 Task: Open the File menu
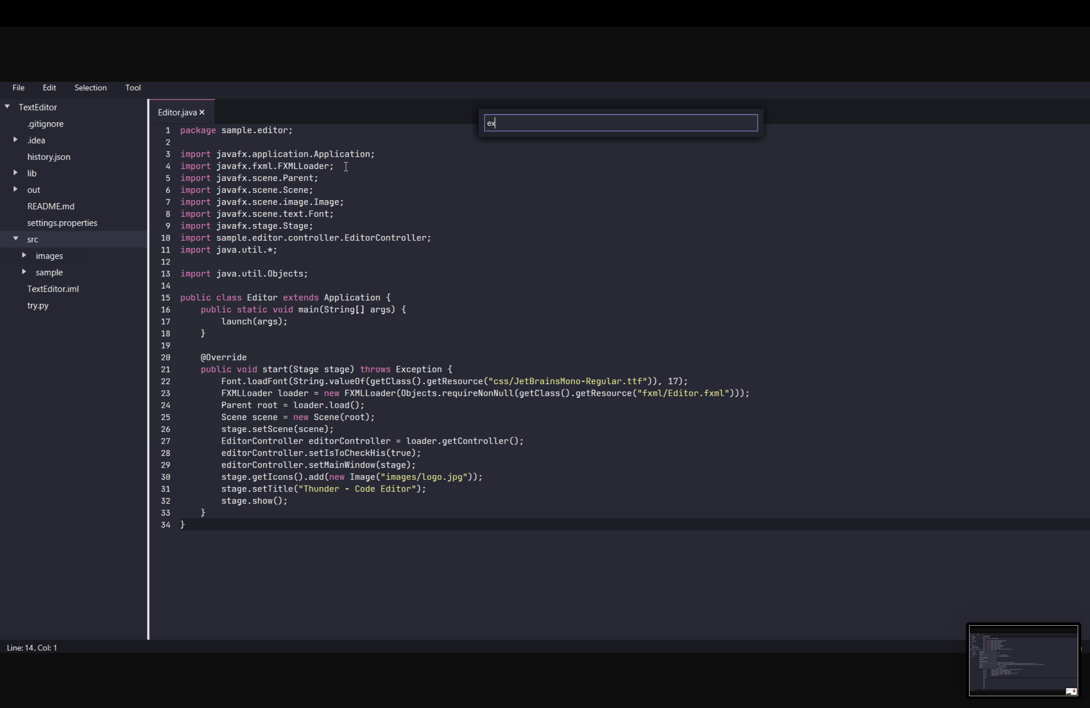[x=18, y=88]
